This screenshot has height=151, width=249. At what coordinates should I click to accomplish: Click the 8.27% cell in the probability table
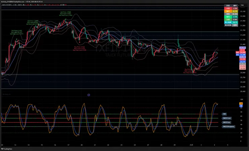pos(235,11)
